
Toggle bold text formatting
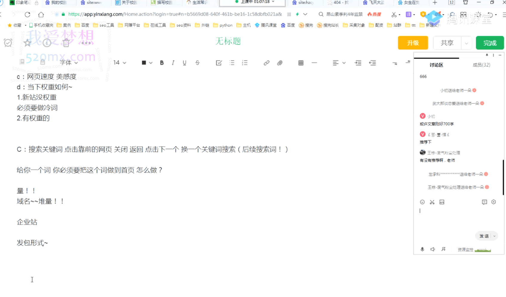(x=162, y=63)
